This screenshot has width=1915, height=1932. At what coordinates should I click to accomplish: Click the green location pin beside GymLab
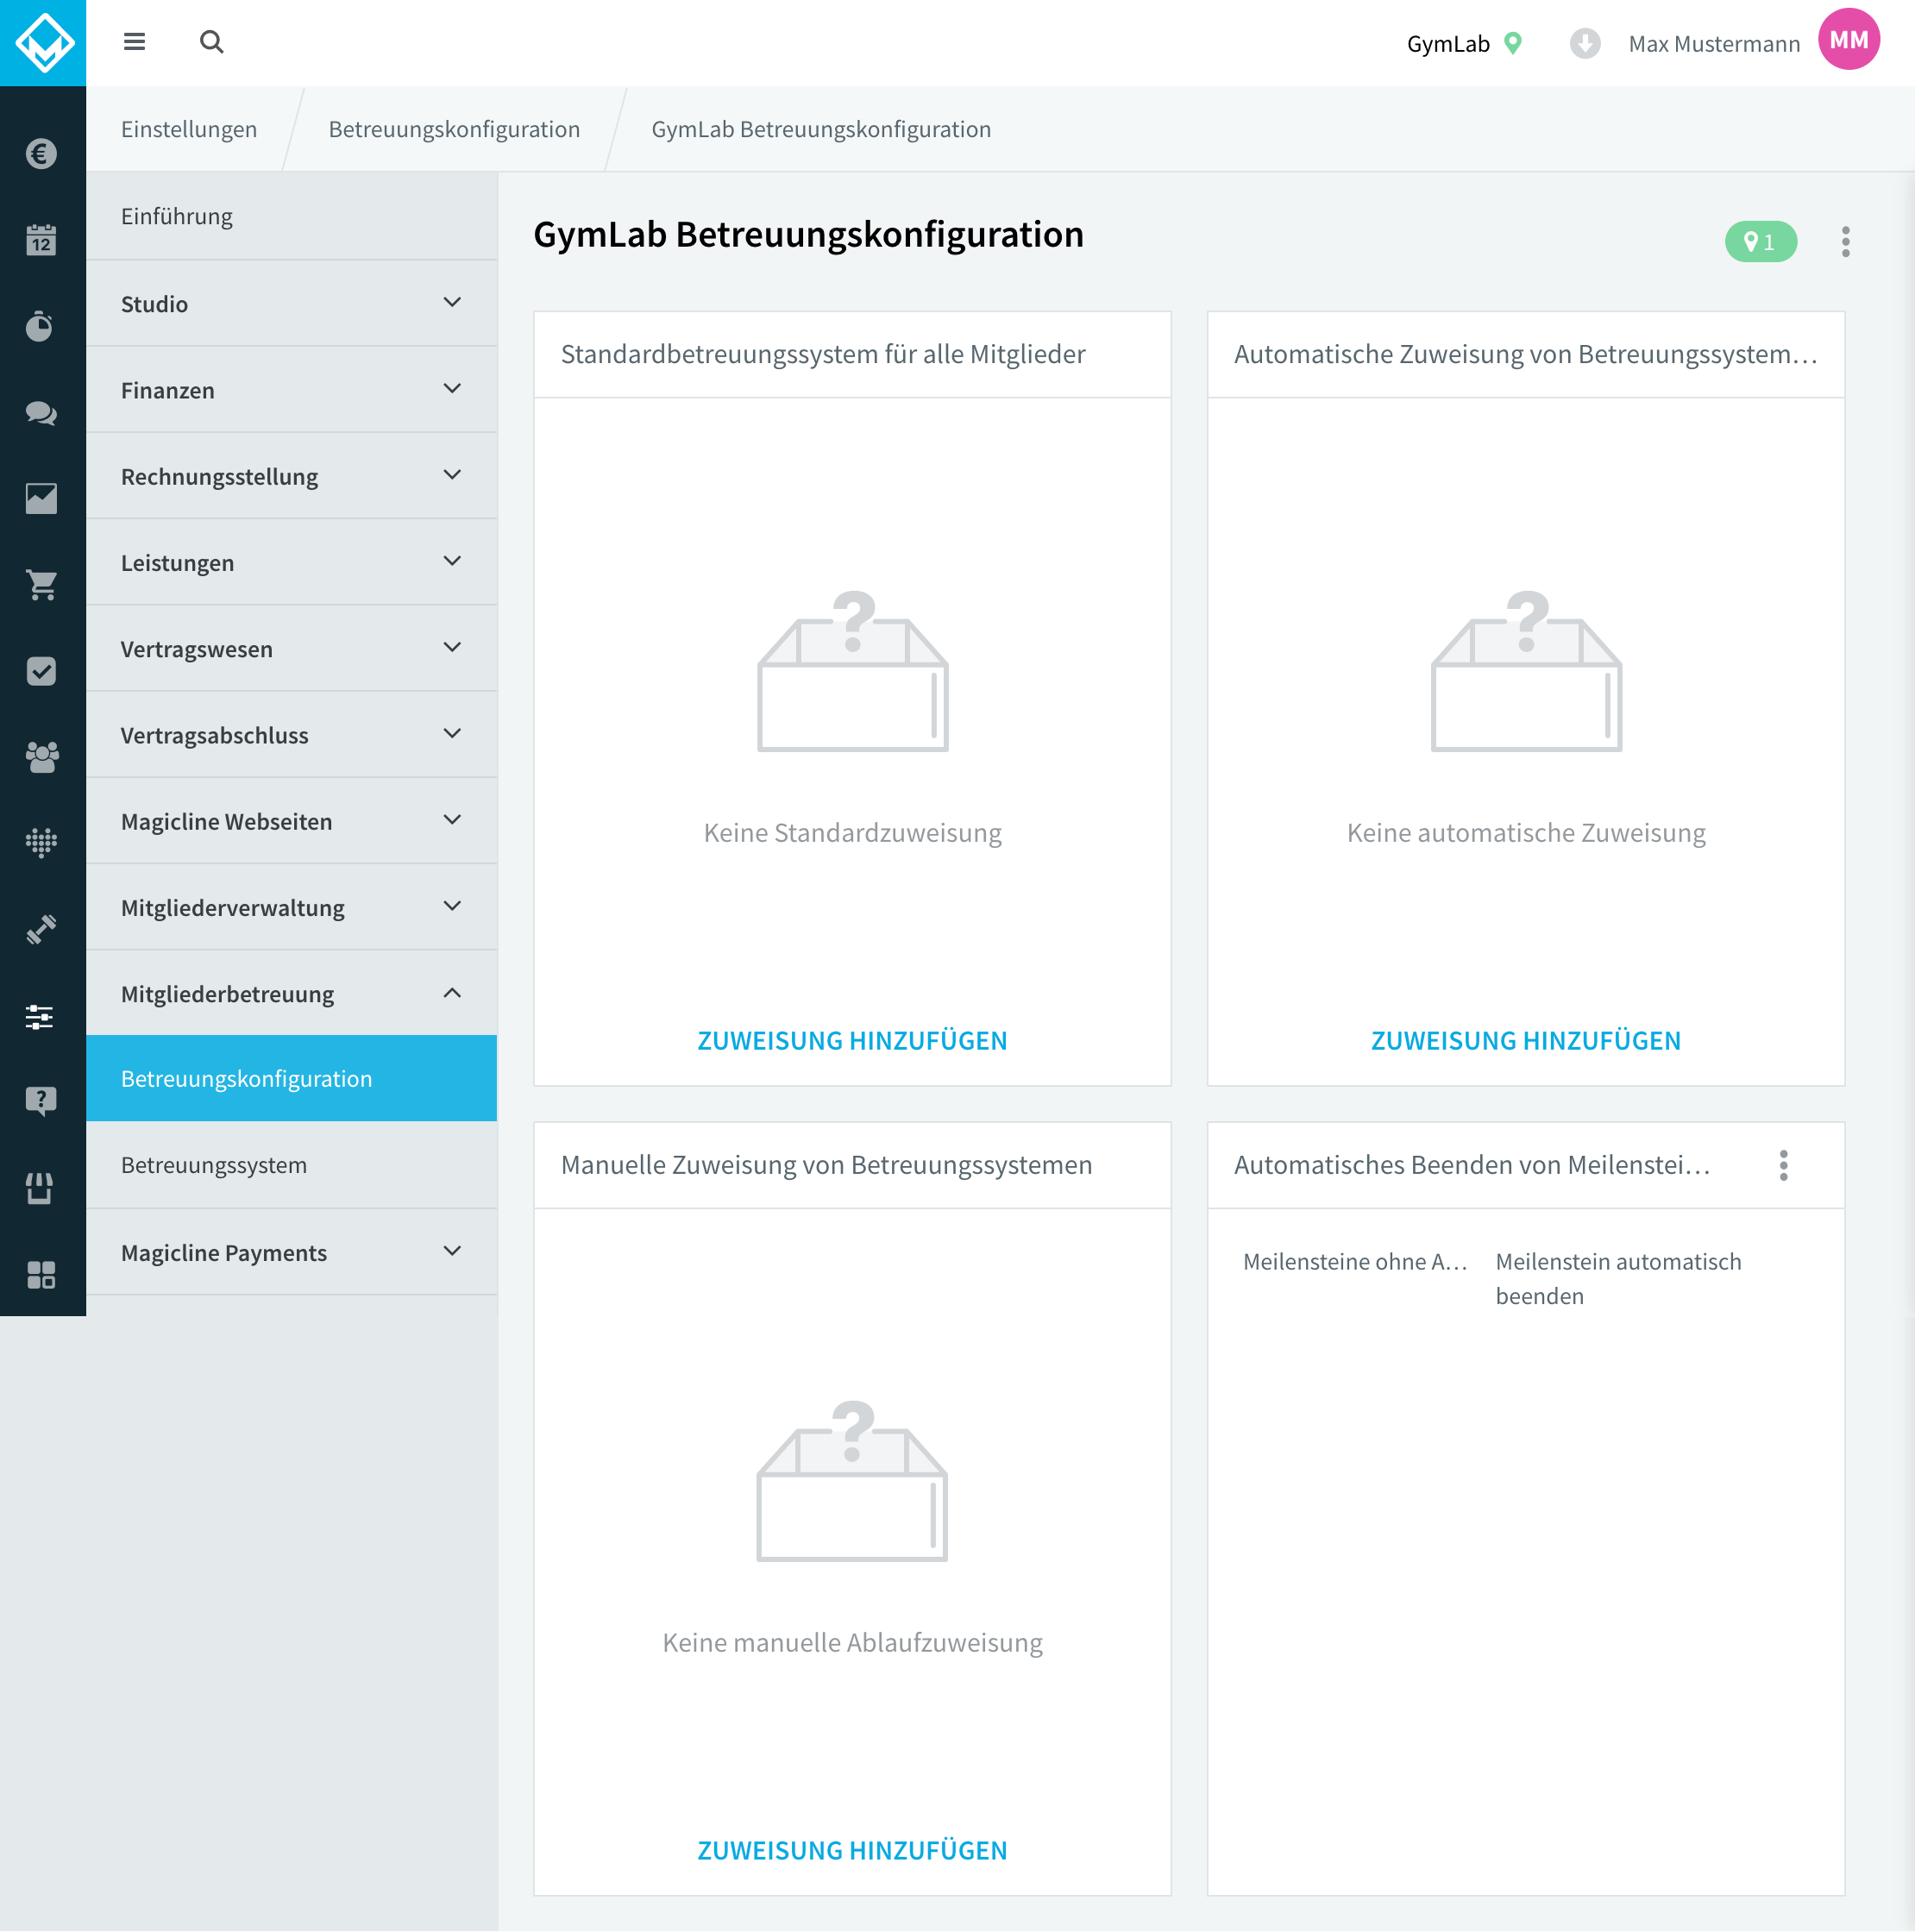click(x=1513, y=43)
